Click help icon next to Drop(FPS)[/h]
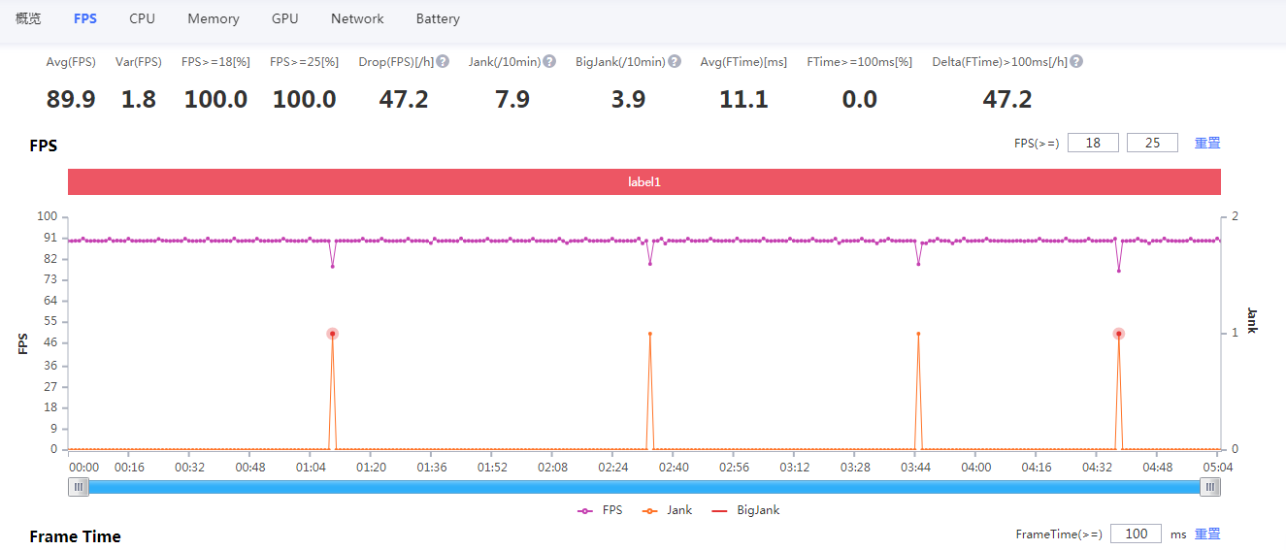This screenshot has width=1286, height=550. [443, 61]
